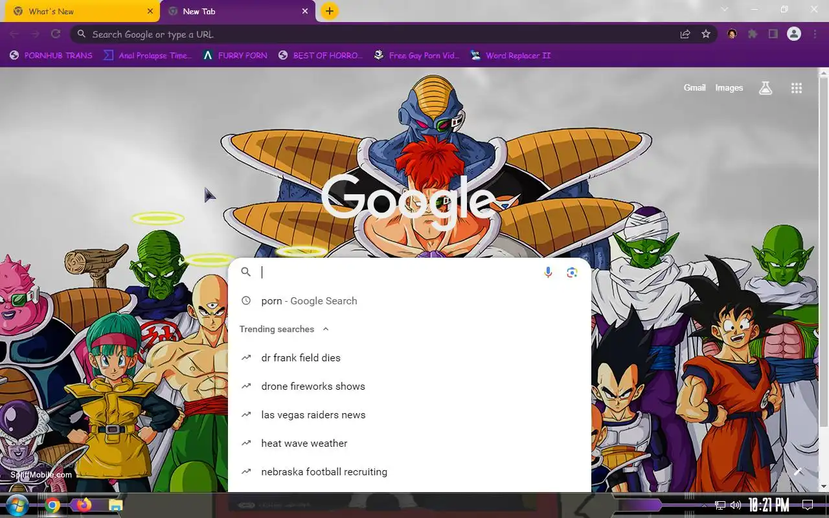Screen dimensions: 829x518
Task: Open the notification center icon
Action: [x=808, y=505]
